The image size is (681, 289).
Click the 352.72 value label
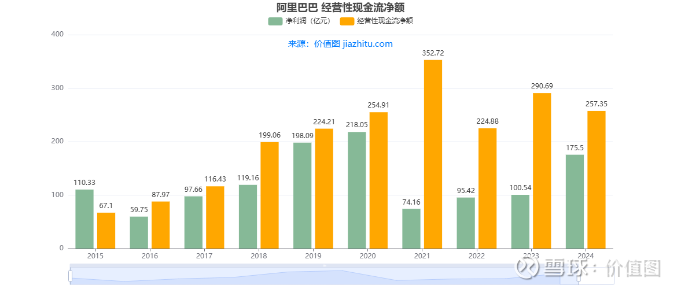click(433, 53)
